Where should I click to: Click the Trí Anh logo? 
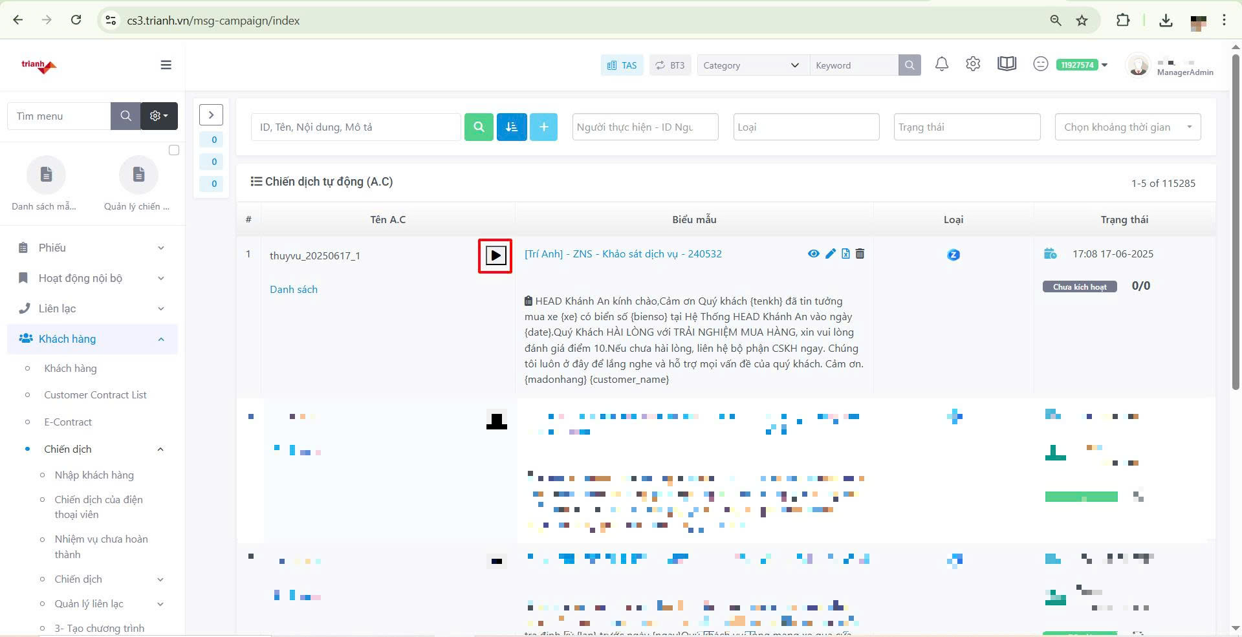pos(39,65)
